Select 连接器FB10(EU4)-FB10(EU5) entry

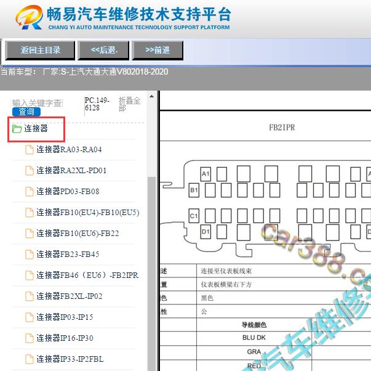pyautogui.click(x=88, y=213)
